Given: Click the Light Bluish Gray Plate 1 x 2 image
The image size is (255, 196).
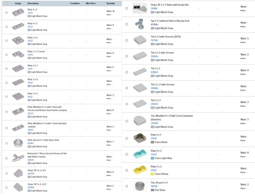Looking at the screenshot, I should click(18, 13).
